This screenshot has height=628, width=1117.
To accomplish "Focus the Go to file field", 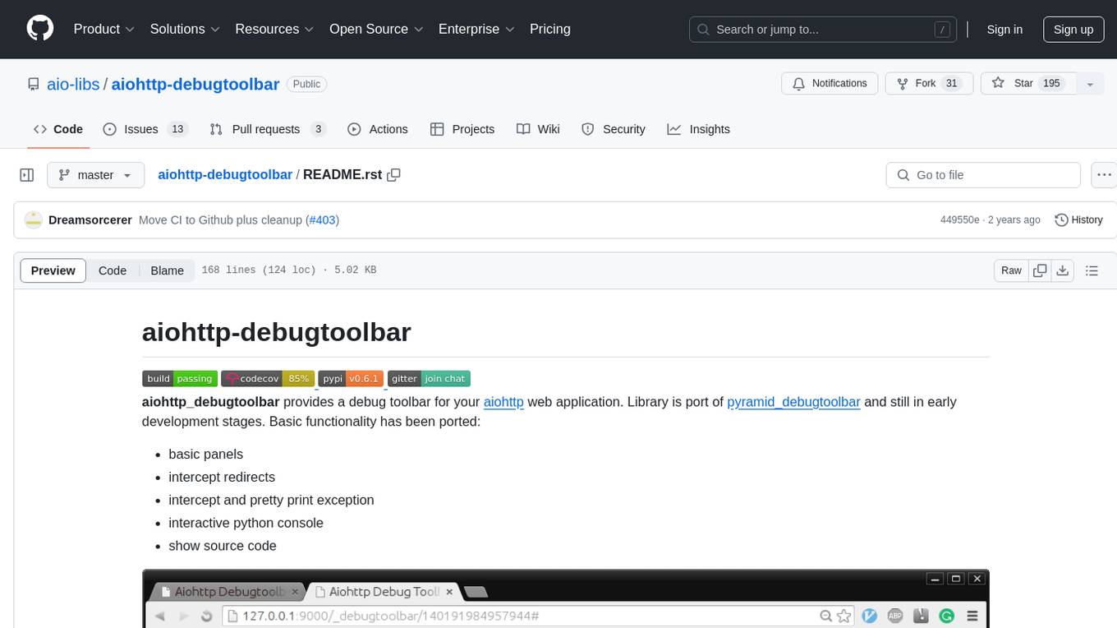I will (983, 175).
